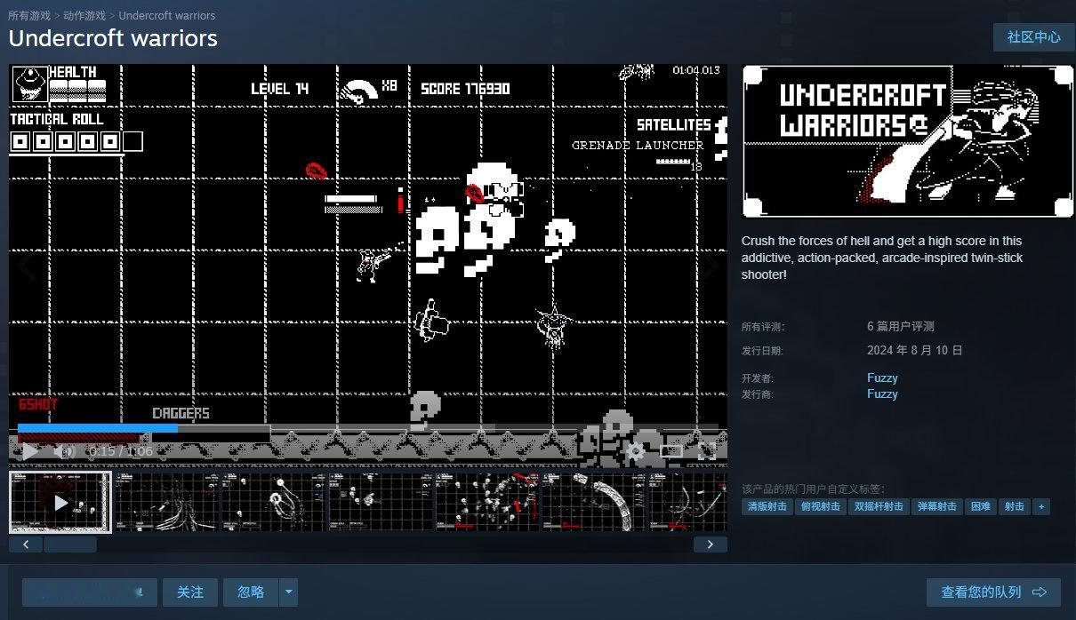Open fifth screenshot thumbnail with red marks
Image resolution: width=1076 pixels, height=620 pixels.
click(486, 502)
